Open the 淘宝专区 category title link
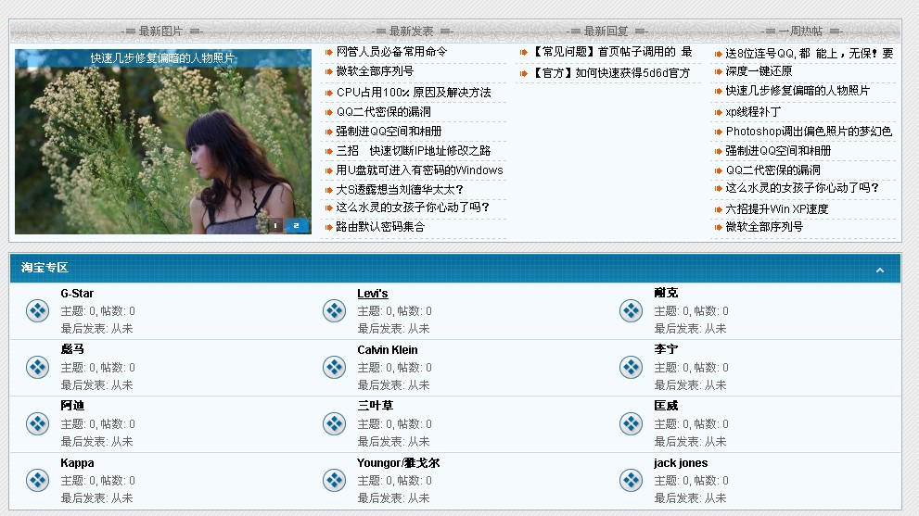Image resolution: width=919 pixels, height=516 pixels. point(45,268)
